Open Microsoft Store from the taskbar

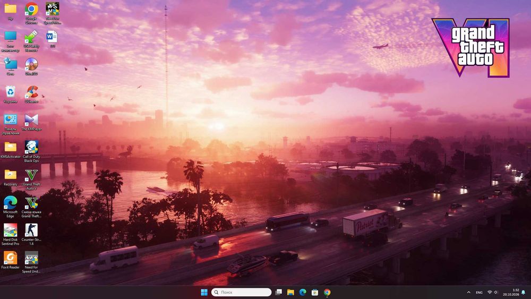315,292
